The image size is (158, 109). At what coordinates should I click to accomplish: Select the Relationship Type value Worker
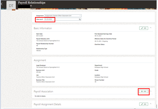(x=39, y=51)
